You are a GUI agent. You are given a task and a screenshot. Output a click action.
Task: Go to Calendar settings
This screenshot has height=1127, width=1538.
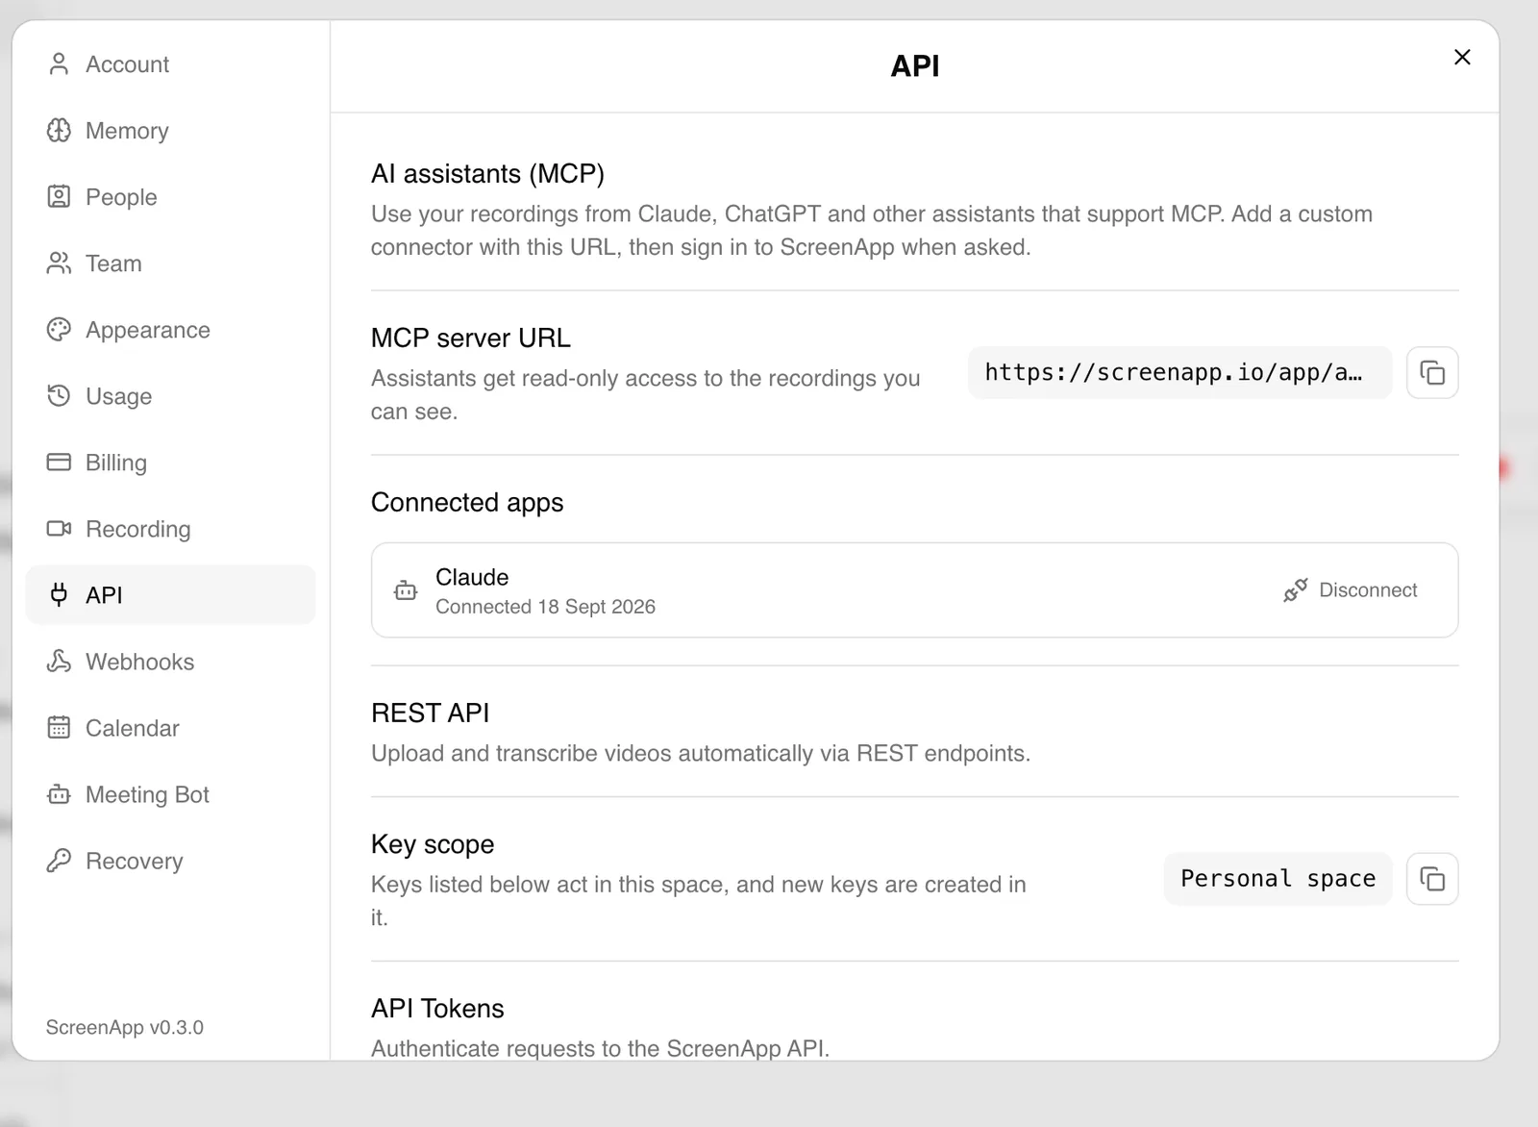tap(170, 728)
